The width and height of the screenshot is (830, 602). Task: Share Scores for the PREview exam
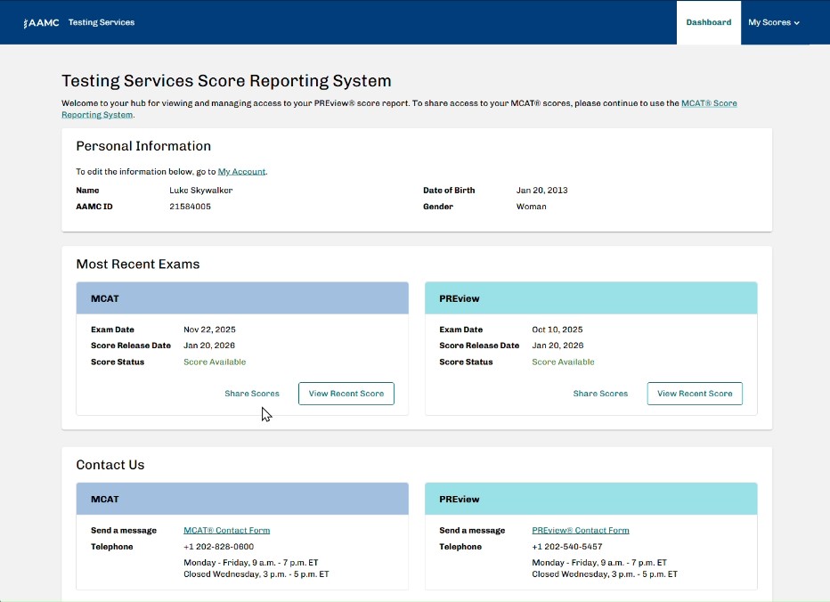pyautogui.click(x=600, y=393)
